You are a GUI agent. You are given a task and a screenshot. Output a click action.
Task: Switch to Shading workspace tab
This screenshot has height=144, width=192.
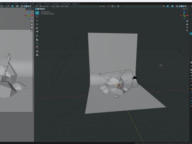[32, 4]
